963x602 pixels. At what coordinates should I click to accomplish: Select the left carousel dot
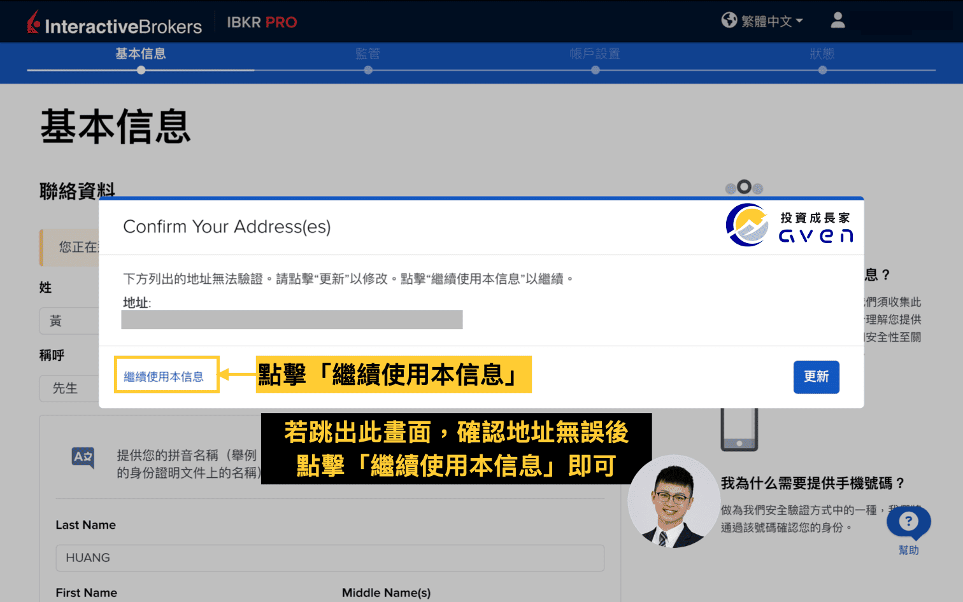729,188
